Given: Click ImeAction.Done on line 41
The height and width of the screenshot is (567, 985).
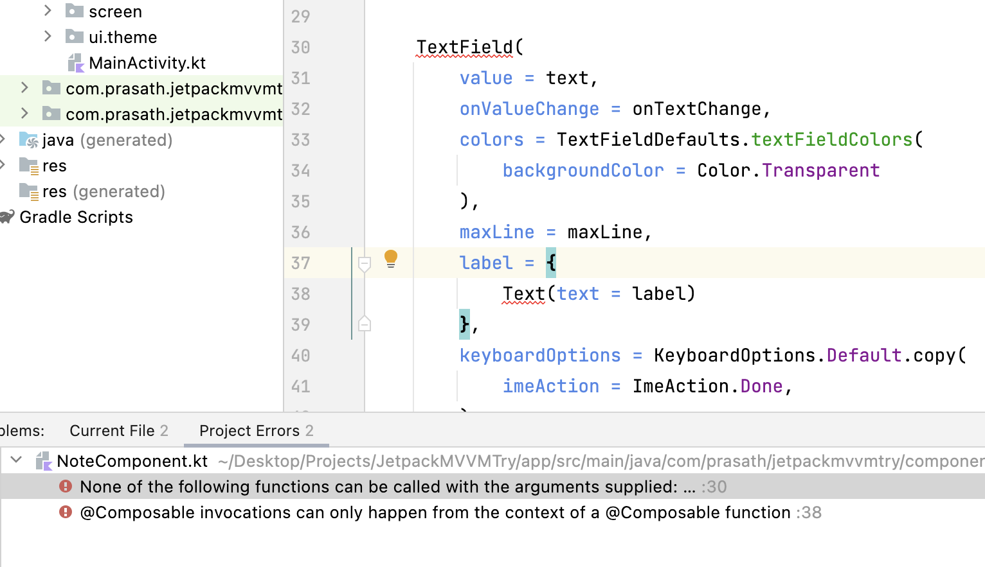Looking at the screenshot, I should (x=707, y=386).
